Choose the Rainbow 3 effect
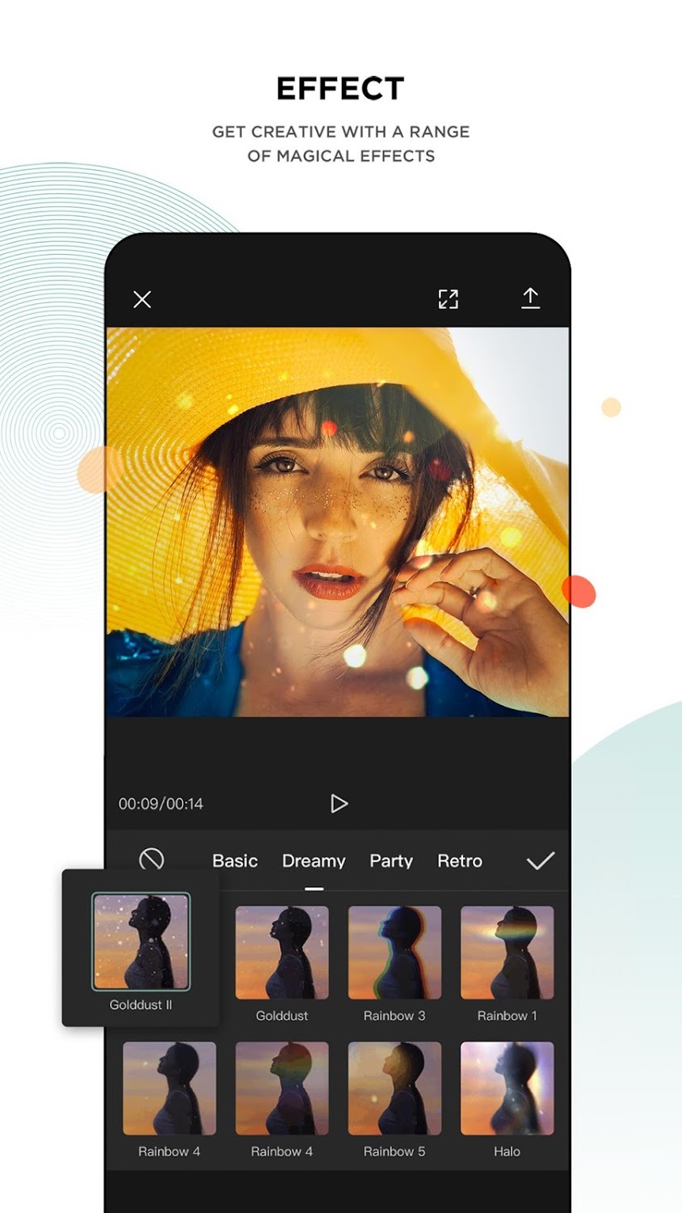This screenshot has width=682, height=1213. (x=394, y=953)
